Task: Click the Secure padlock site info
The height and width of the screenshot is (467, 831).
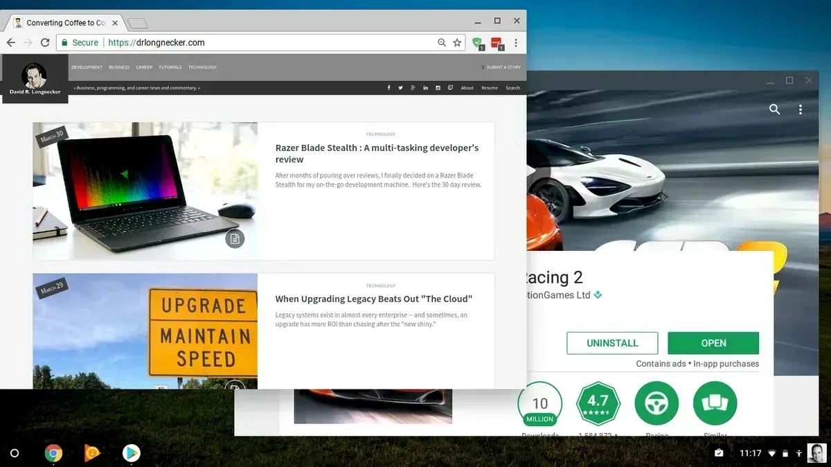Action: point(80,42)
